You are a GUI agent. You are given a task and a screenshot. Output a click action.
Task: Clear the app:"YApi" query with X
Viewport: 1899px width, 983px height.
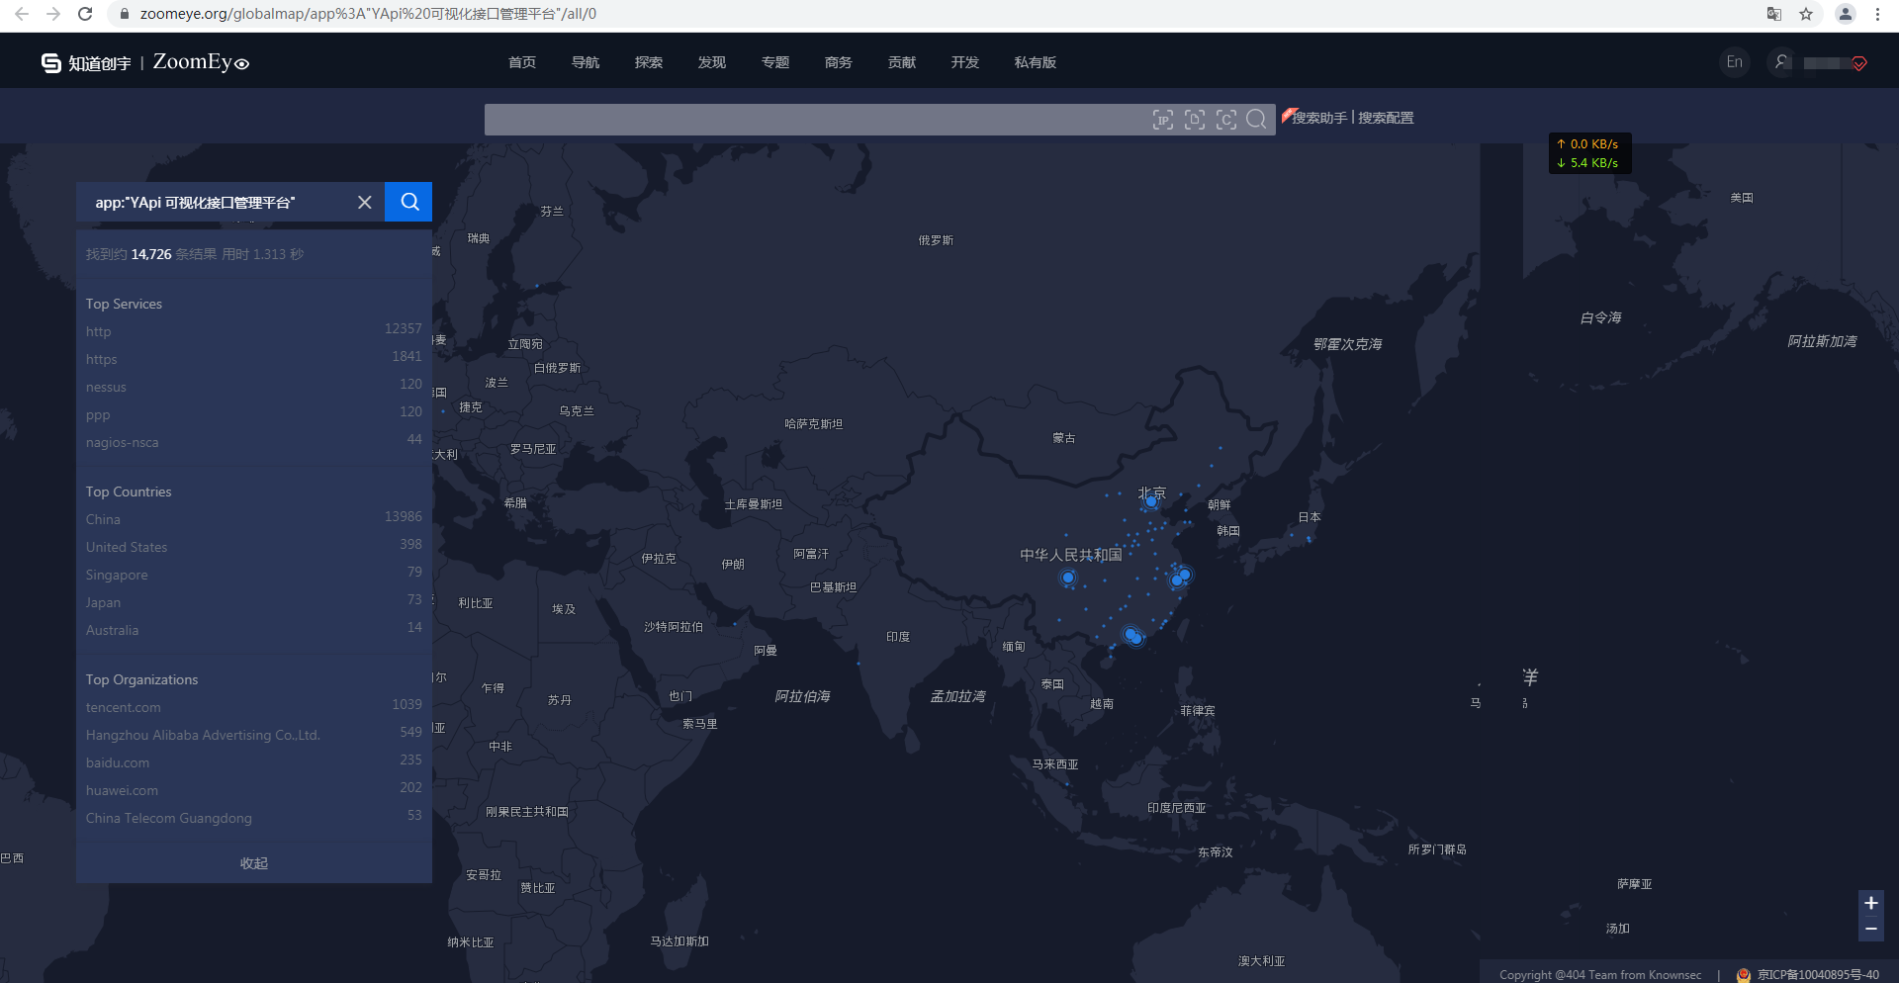365,202
